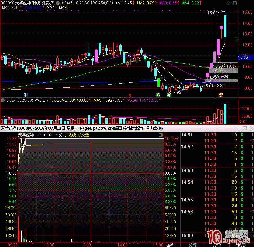
Task: Click the tallest cyan volume bar
Action: 225,114
